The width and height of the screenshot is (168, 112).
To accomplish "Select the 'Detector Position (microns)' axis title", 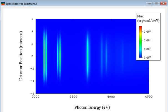I will (x=21, y=56).
